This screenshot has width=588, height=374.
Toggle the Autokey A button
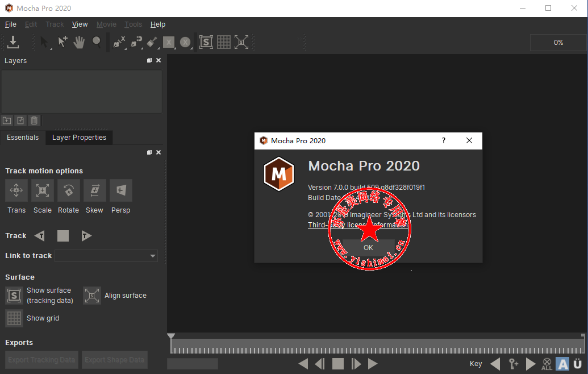tap(562, 364)
